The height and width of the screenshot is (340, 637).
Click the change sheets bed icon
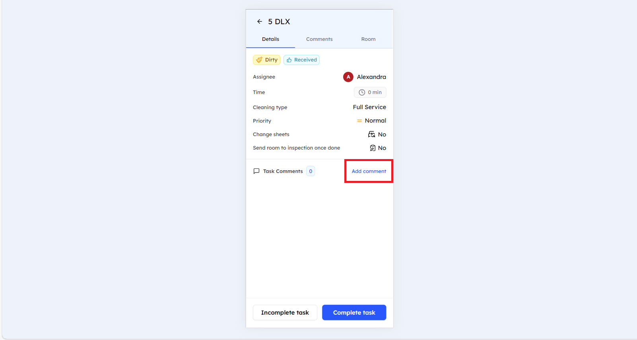(371, 134)
